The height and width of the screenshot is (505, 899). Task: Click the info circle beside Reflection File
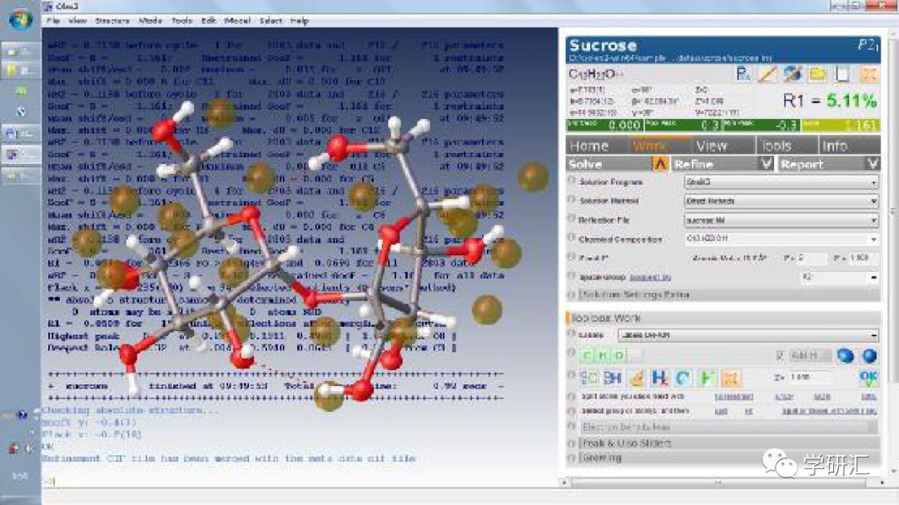point(572,219)
